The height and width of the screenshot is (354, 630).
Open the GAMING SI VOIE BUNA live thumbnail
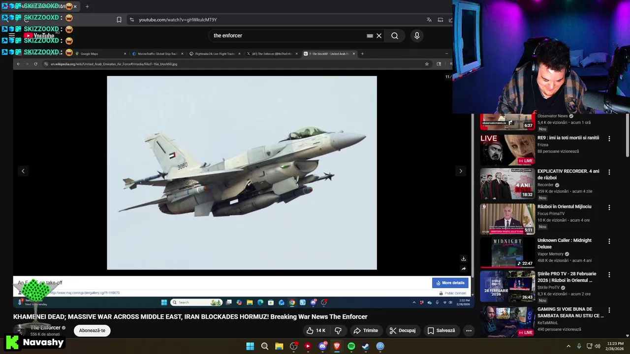(507, 322)
